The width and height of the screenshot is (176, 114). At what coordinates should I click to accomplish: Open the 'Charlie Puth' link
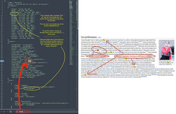click(128, 69)
